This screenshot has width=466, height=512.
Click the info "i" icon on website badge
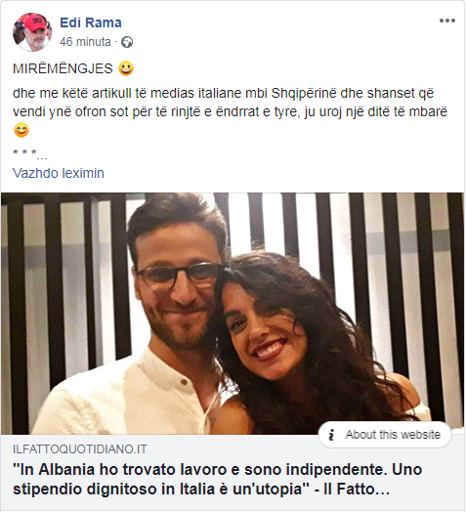pos(331,435)
